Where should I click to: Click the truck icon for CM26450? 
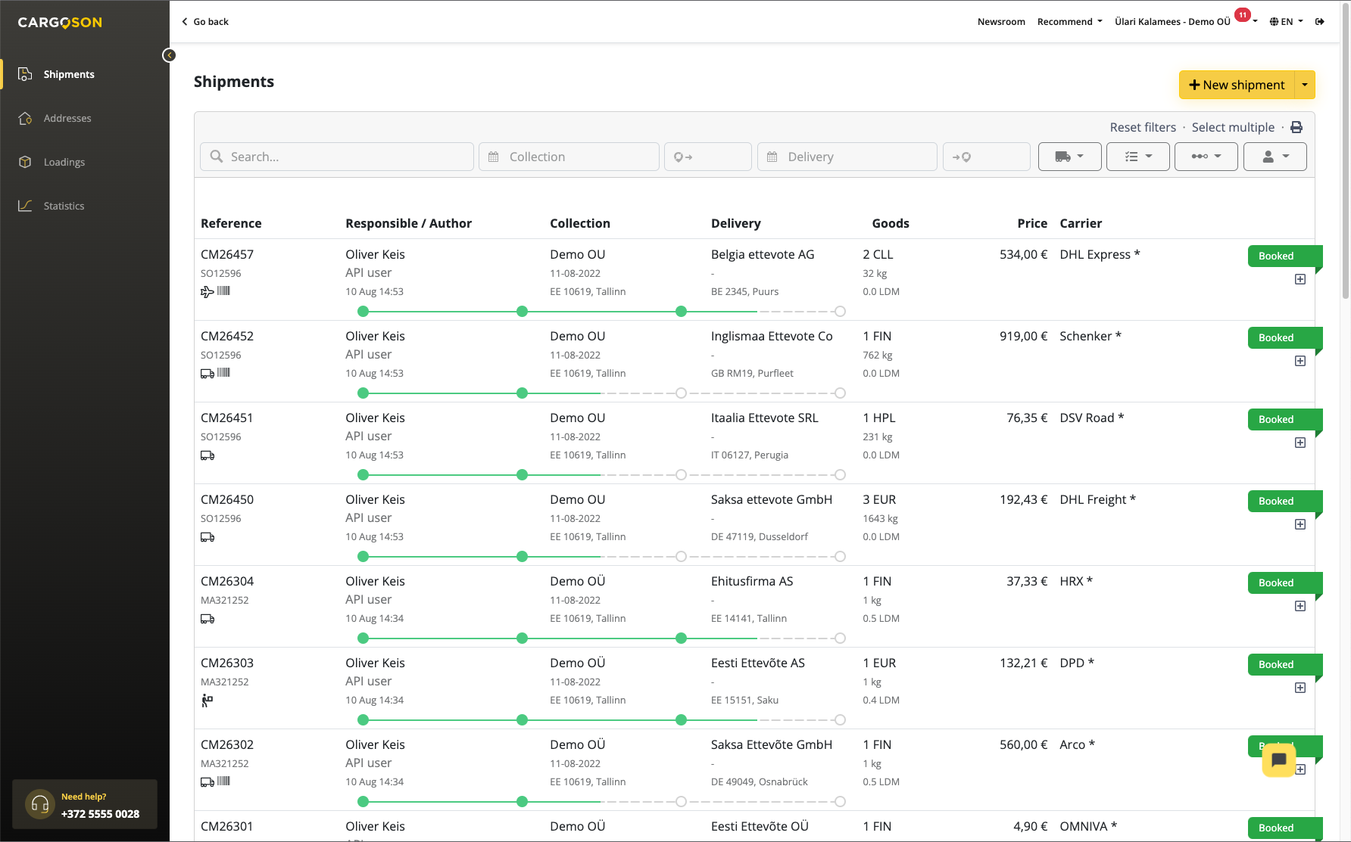tap(207, 537)
